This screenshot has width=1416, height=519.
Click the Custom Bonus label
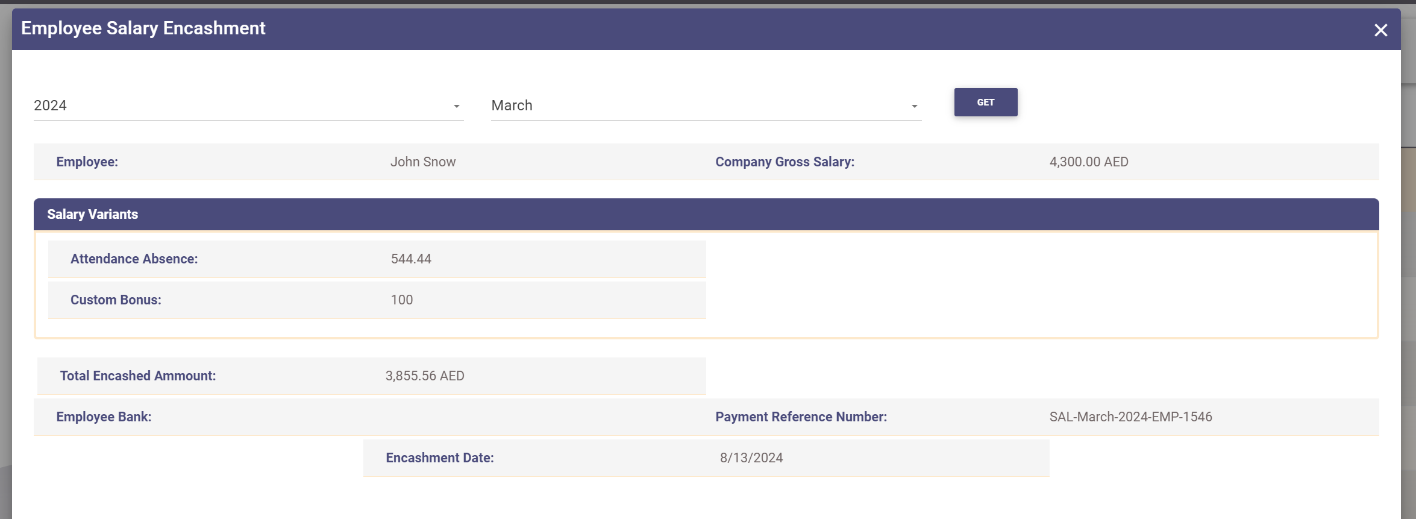[x=116, y=300]
